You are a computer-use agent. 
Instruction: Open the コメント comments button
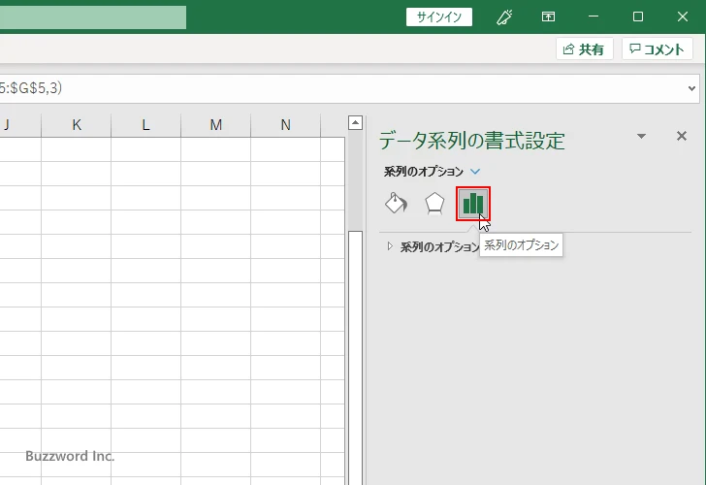tap(658, 49)
